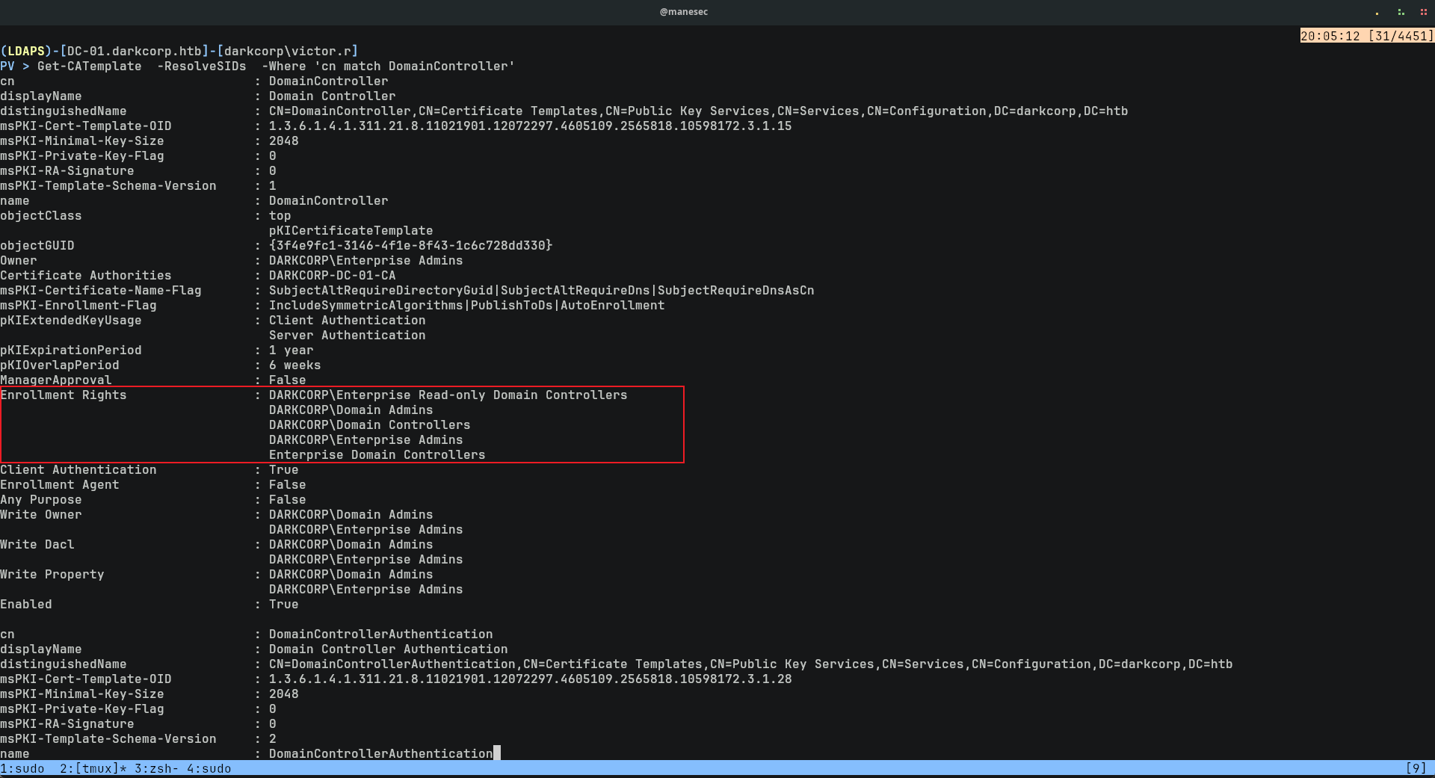Click the 20:05:12 [31/4451] scroll position indicator

[x=1366, y=36]
